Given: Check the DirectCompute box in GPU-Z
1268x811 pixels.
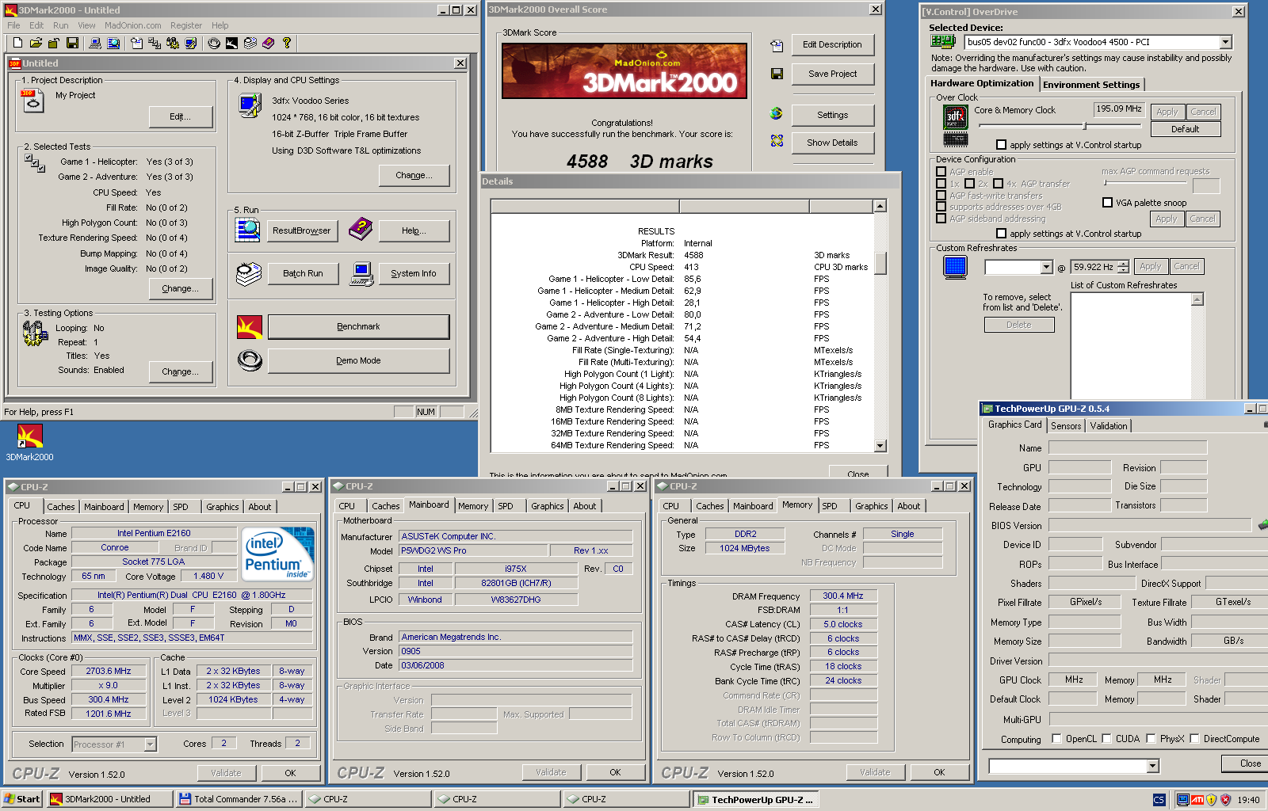Looking at the screenshot, I should pyautogui.click(x=1194, y=739).
